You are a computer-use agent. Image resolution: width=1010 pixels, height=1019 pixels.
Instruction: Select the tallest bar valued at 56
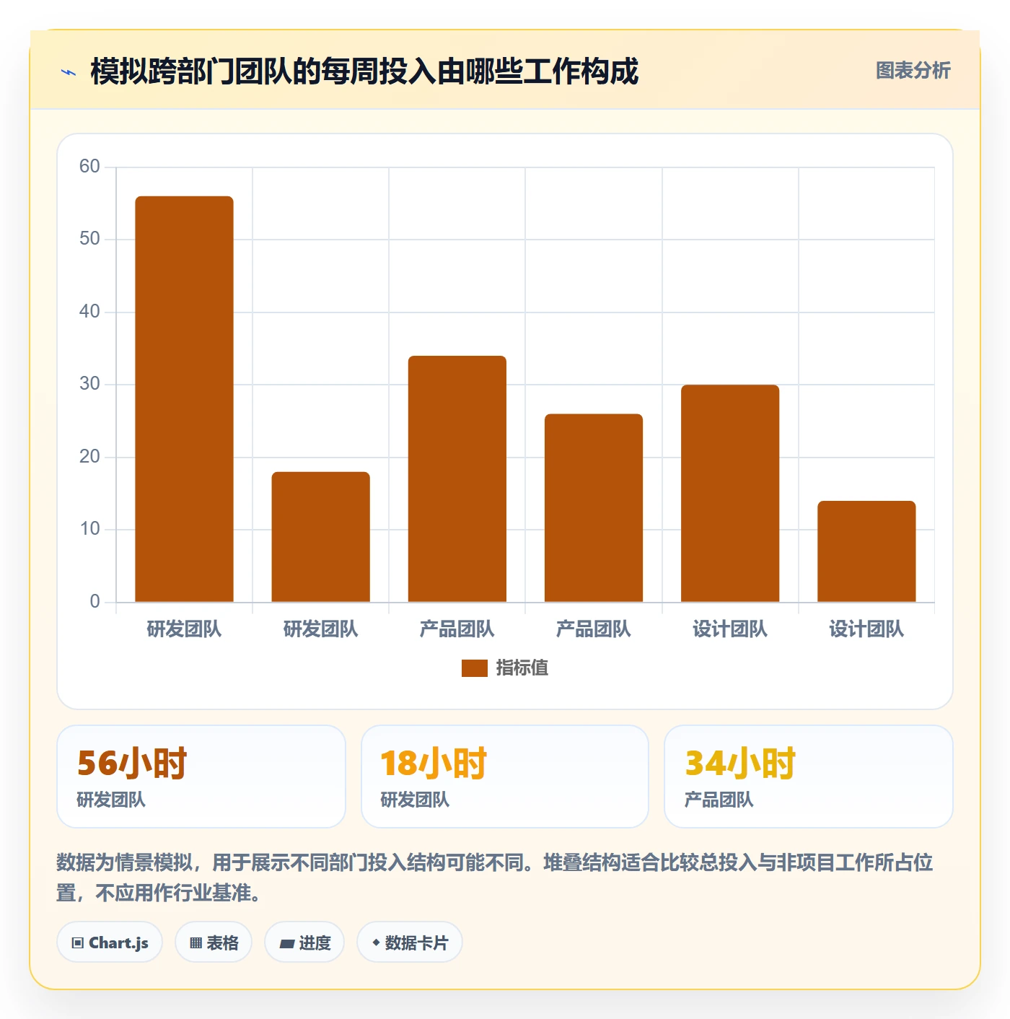185,399
